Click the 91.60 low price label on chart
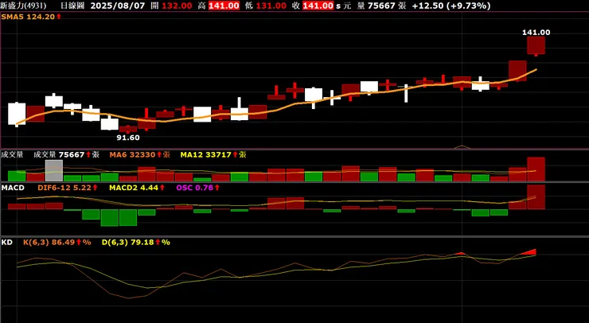The image size is (589, 323). click(x=128, y=138)
